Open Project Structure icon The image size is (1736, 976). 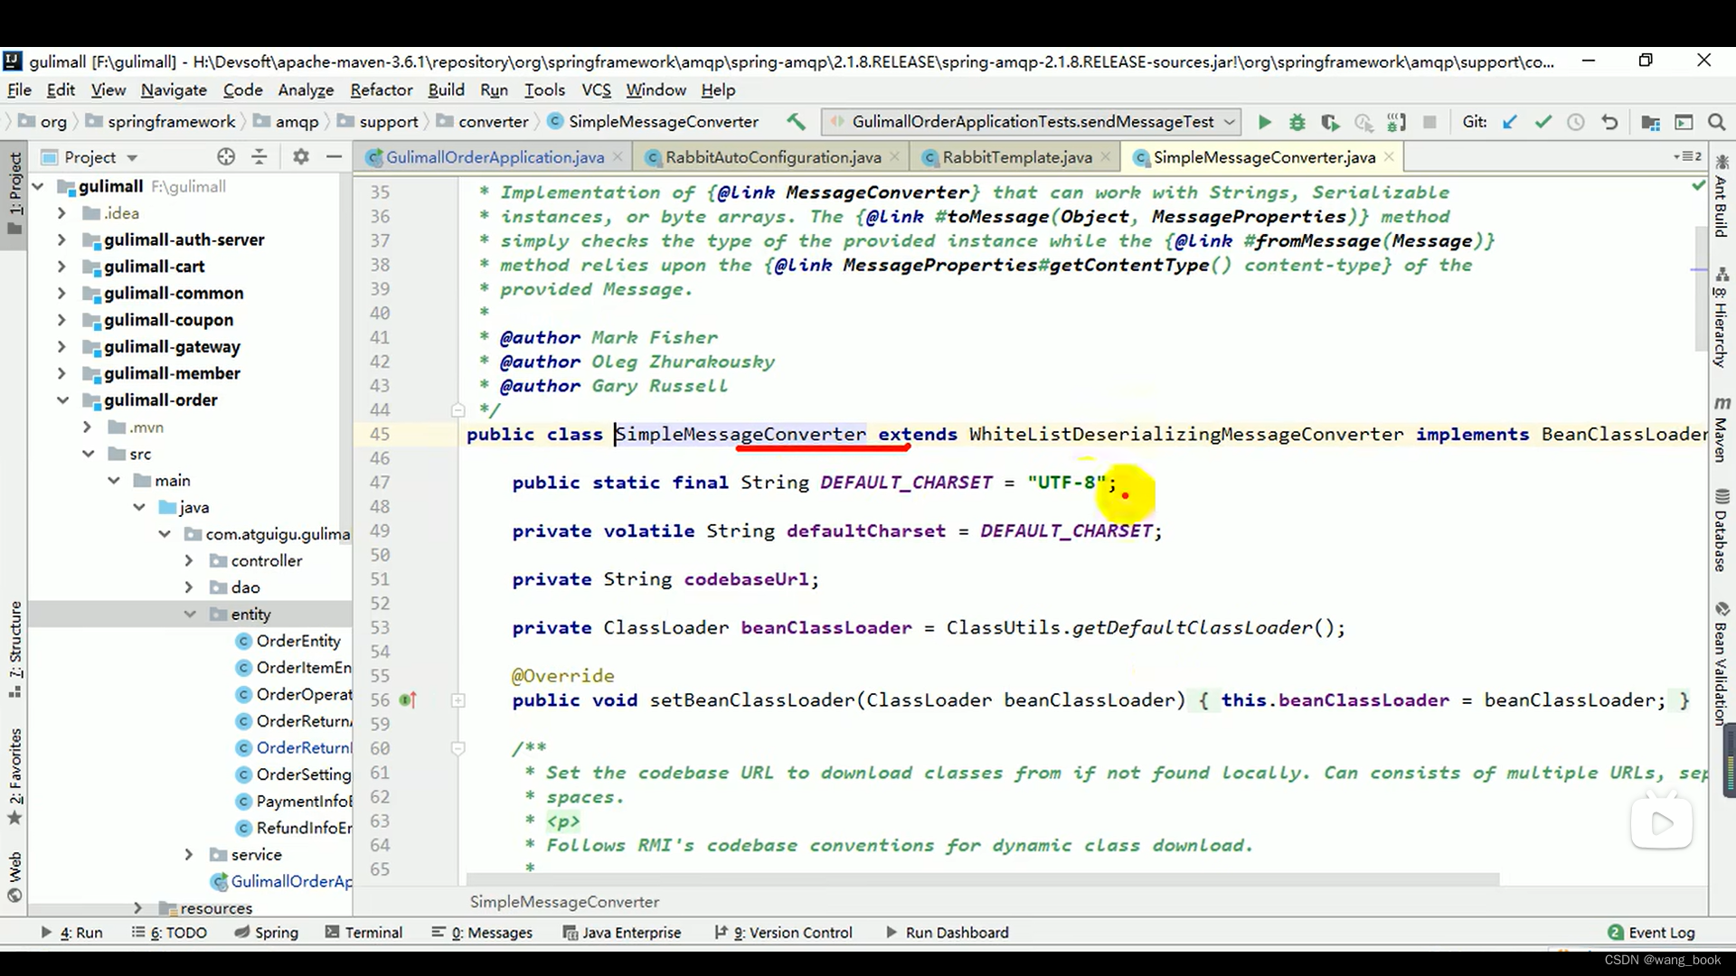1650,122
